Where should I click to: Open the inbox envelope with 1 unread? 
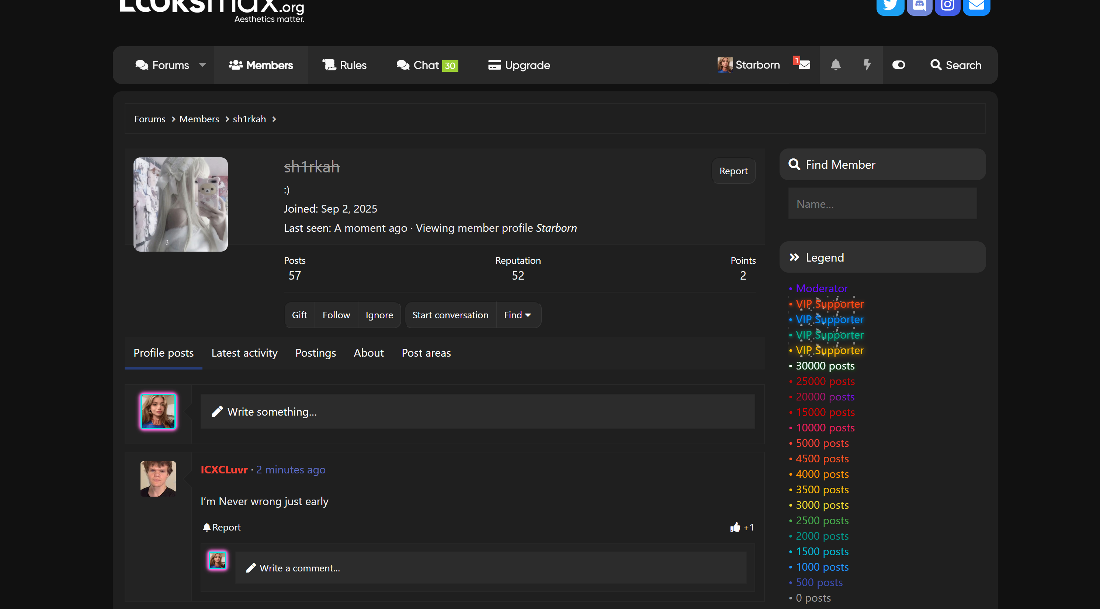pyautogui.click(x=803, y=64)
